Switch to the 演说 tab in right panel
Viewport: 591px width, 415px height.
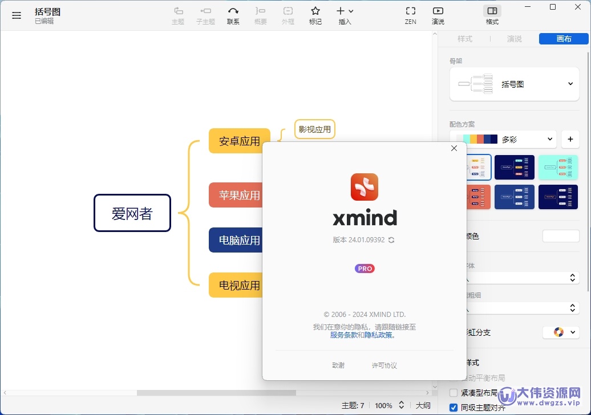point(513,39)
